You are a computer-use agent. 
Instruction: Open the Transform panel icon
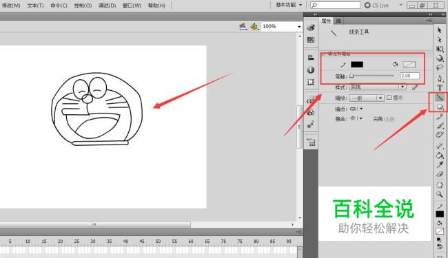click(x=311, y=82)
